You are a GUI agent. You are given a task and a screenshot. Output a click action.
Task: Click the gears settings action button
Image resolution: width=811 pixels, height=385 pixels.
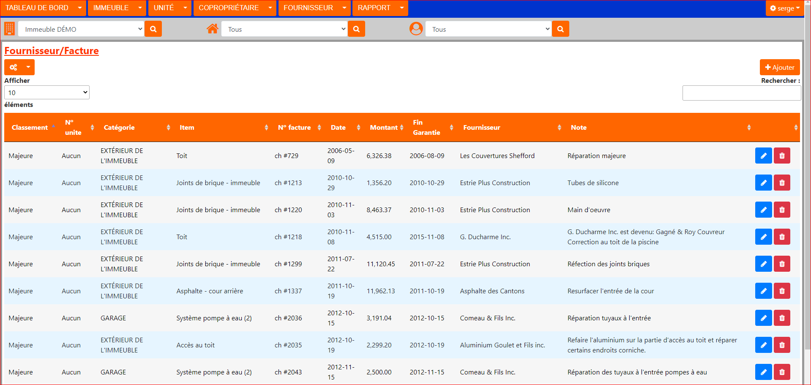(x=14, y=67)
